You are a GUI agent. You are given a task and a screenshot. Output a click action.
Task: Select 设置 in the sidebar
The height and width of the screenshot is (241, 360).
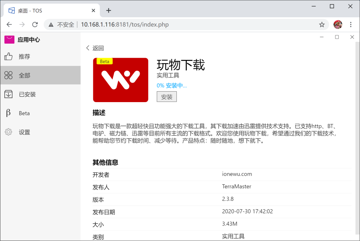(40, 132)
